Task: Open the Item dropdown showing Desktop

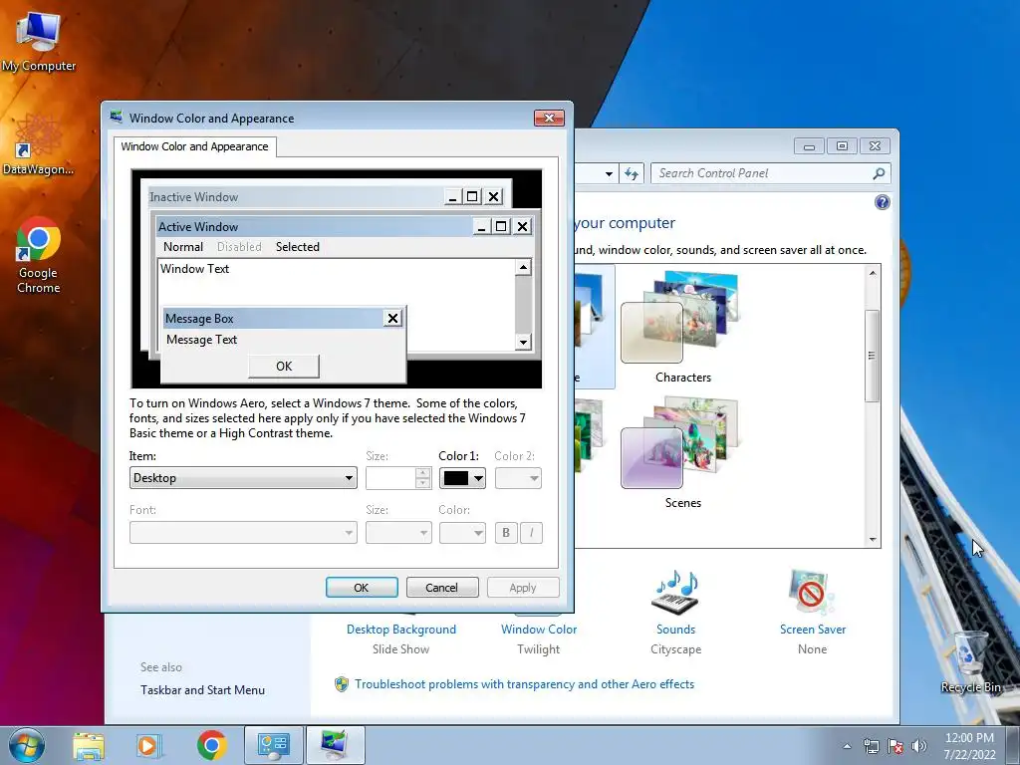Action: pyautogui.click(x=243, y=478)
